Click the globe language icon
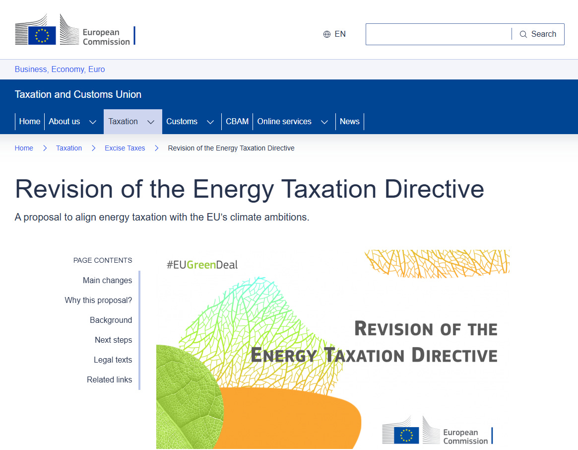The height and width of the screenshot is (450, 578). click(327, 34)
